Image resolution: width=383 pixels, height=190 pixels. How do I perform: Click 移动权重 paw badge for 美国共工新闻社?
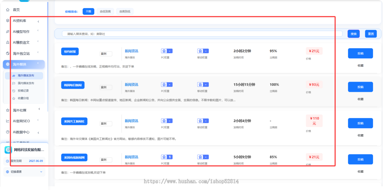click(203, 121)
